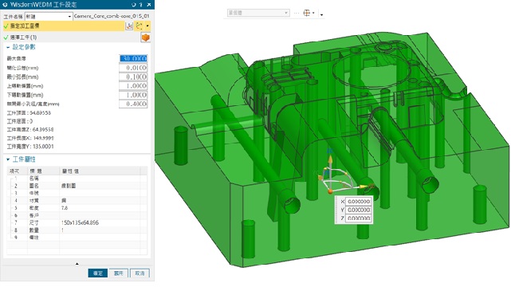Click the blue confirm button

pyautogui.click(x=98, y=273)
